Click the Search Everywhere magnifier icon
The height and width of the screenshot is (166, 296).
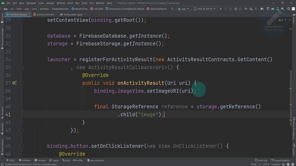[x=289, y=9]
